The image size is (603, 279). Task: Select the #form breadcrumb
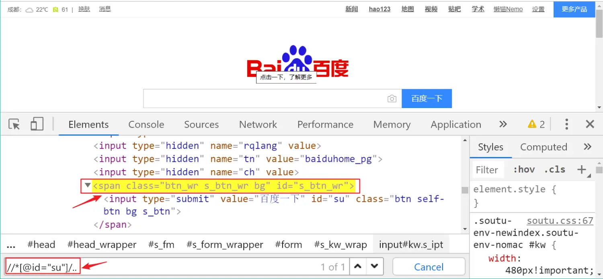pyautogui.click(x=289, y=245)
